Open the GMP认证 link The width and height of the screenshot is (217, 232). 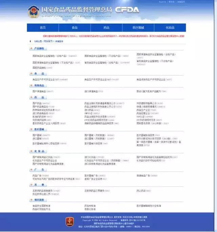92,113
